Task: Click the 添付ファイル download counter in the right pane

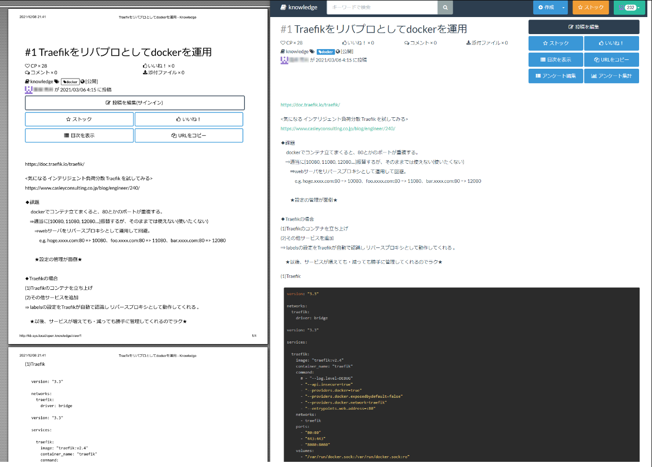Action: pos(487,43)
